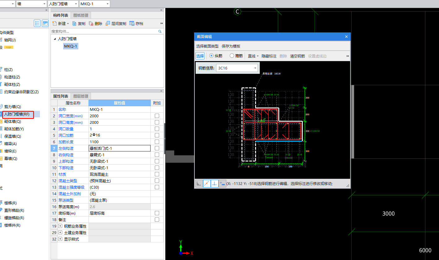Viewport: 439px width, 260px height.
Task: Open the 钢筋信息 3C16 dropdown
Action: pos(255,68)
